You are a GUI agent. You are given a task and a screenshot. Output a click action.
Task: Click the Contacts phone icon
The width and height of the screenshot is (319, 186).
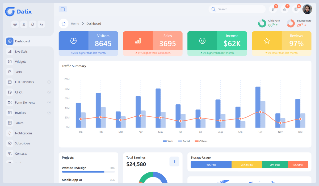point(10,154)
